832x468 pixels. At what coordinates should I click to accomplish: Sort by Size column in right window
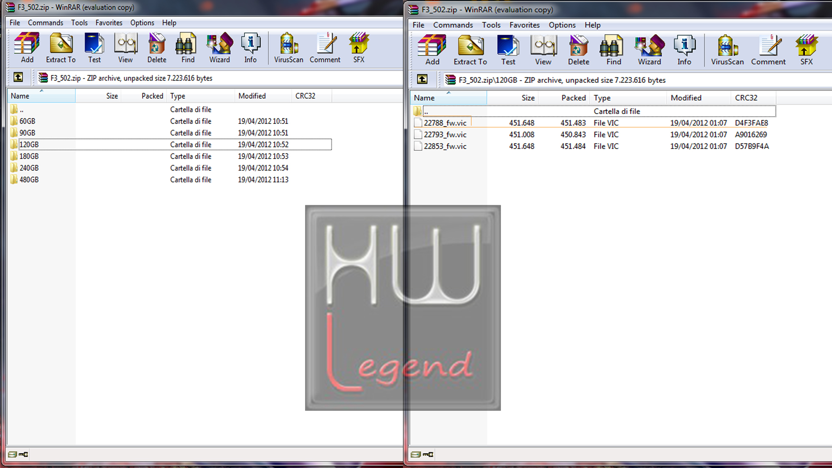point(512,98)
